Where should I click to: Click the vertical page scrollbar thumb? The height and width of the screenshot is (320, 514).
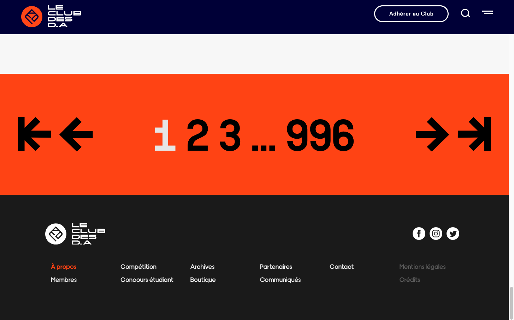511,303
